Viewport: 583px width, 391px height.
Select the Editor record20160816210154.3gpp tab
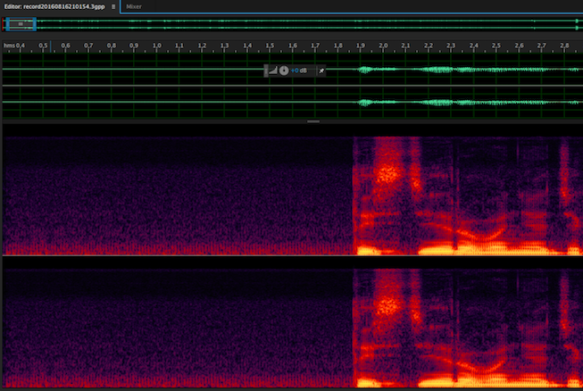[54, 6]
